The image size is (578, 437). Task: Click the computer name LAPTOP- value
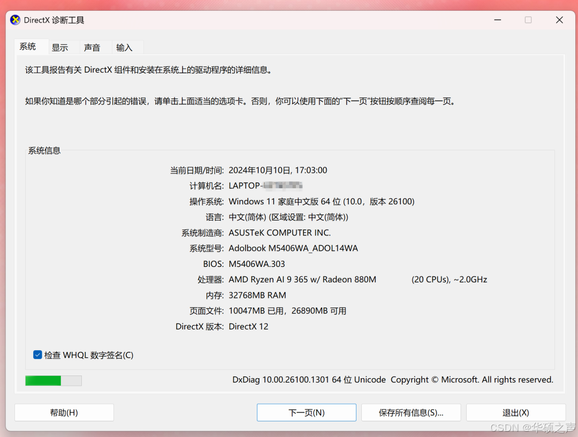265,186
